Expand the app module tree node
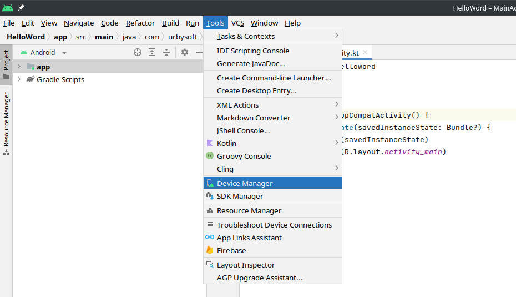 pos(19,67)
